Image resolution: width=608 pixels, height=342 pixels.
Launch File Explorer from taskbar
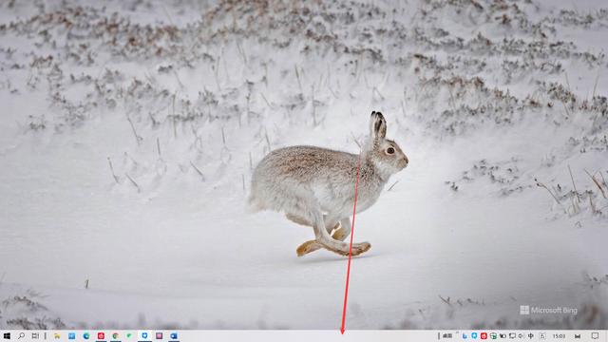(57, 335)
